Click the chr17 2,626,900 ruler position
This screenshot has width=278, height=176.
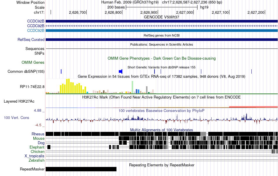click(149, 12)
